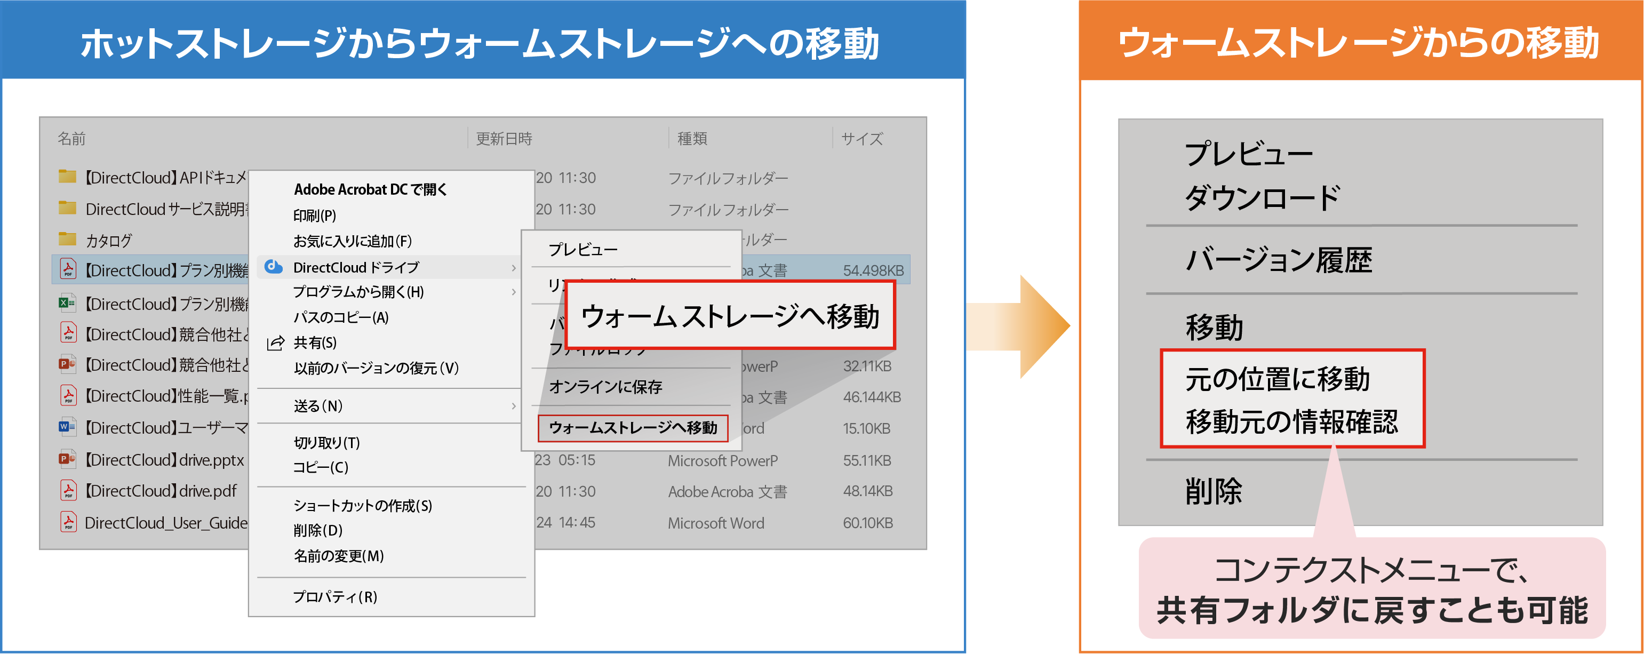The width and height of the screenshot is (1644, 654).
Task: Click the 48.14KB size cell
Action: click(x=867, y=491)
